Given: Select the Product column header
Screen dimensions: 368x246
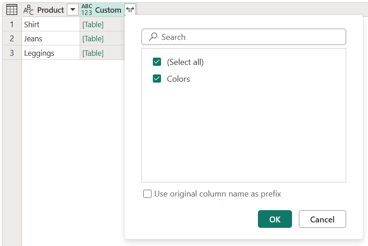Looking at the screenshot, I should click(x=50, y=10).
